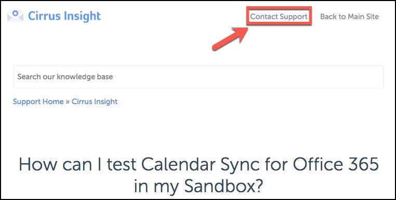396x200 pixels.
Task: Focus the Search our knowledge base field
Action: 198,77
